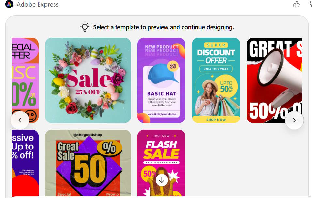Click the previous templates left arrow
The width and height of the screenshot is (312, 198).
coord(20,120)
